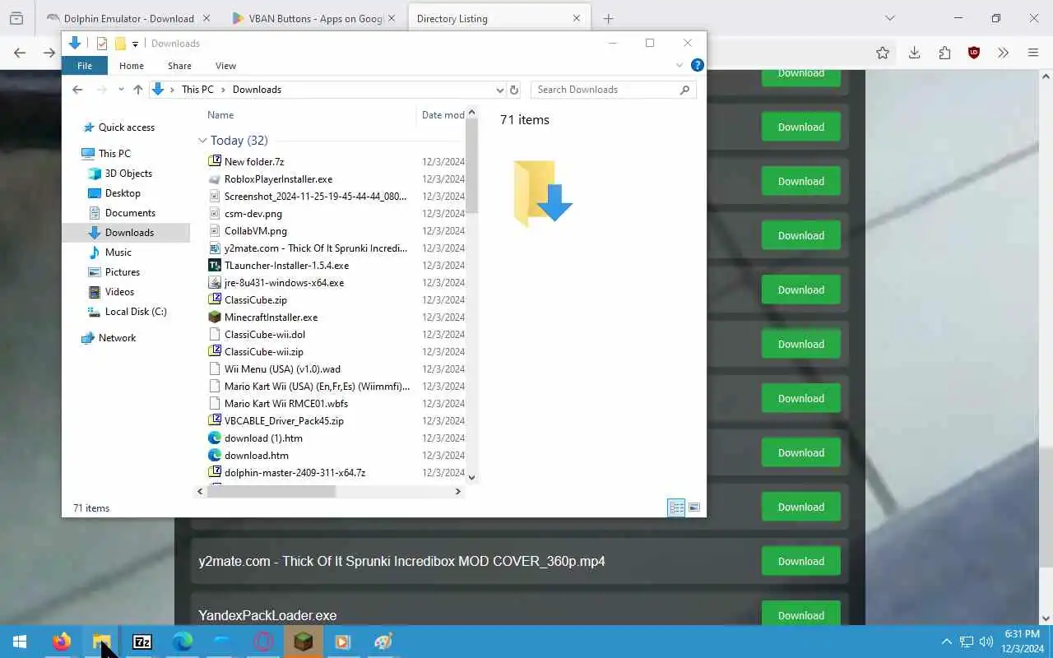
Task: Open the Paint palette icon on taskbar
Action: point(383,642)
